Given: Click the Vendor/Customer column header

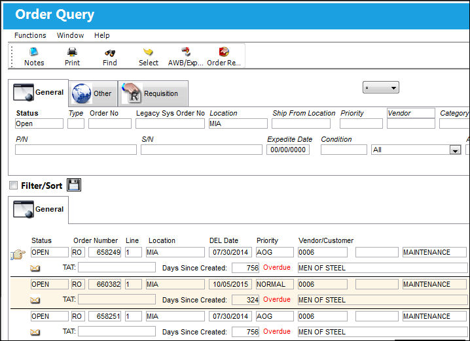Looking at the screenshot, I should point(326,240).
